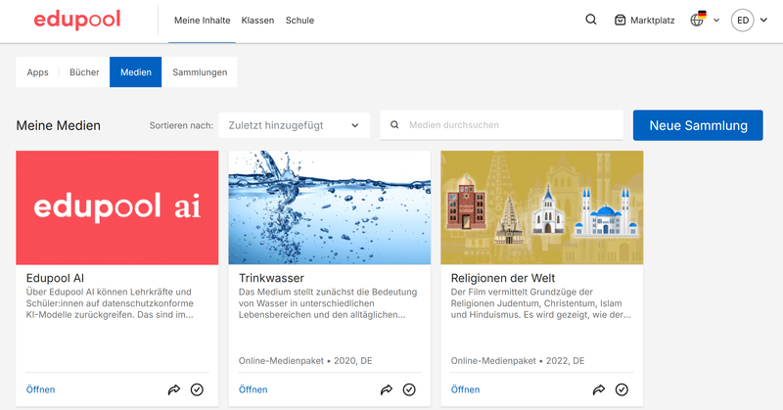Image resolution: width=783 pixels, height=410 pixels.
Task: Click the Medien durchsuchen search field
Action: point(509,125)
